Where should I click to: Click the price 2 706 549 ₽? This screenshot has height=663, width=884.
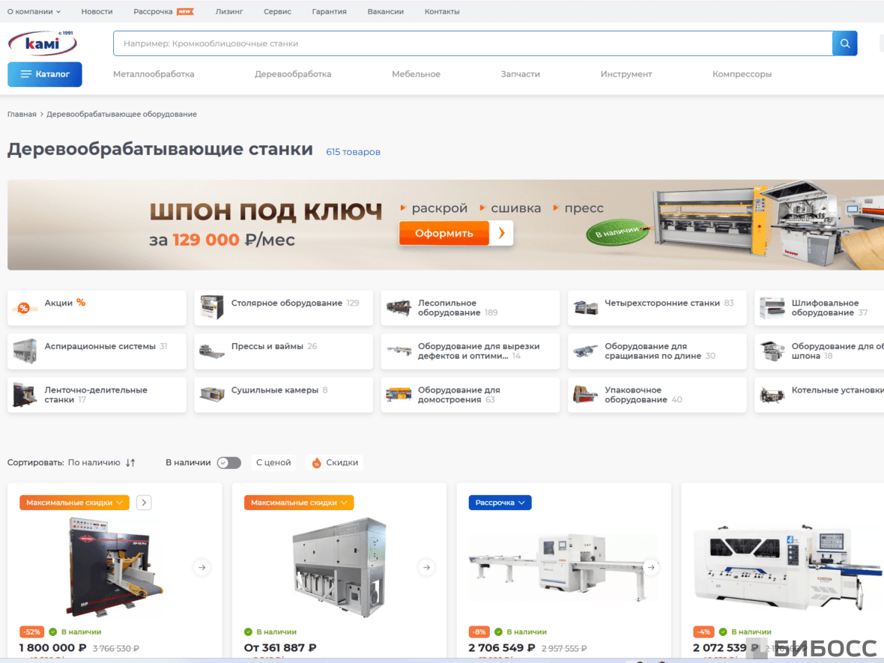502,648
